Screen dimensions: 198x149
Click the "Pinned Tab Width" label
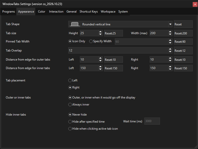18,41
